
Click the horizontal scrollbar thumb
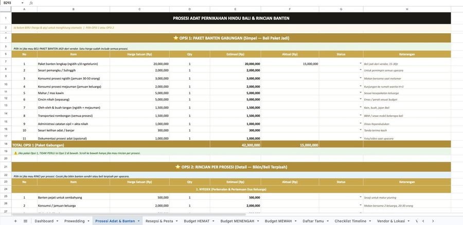point(129,214)
